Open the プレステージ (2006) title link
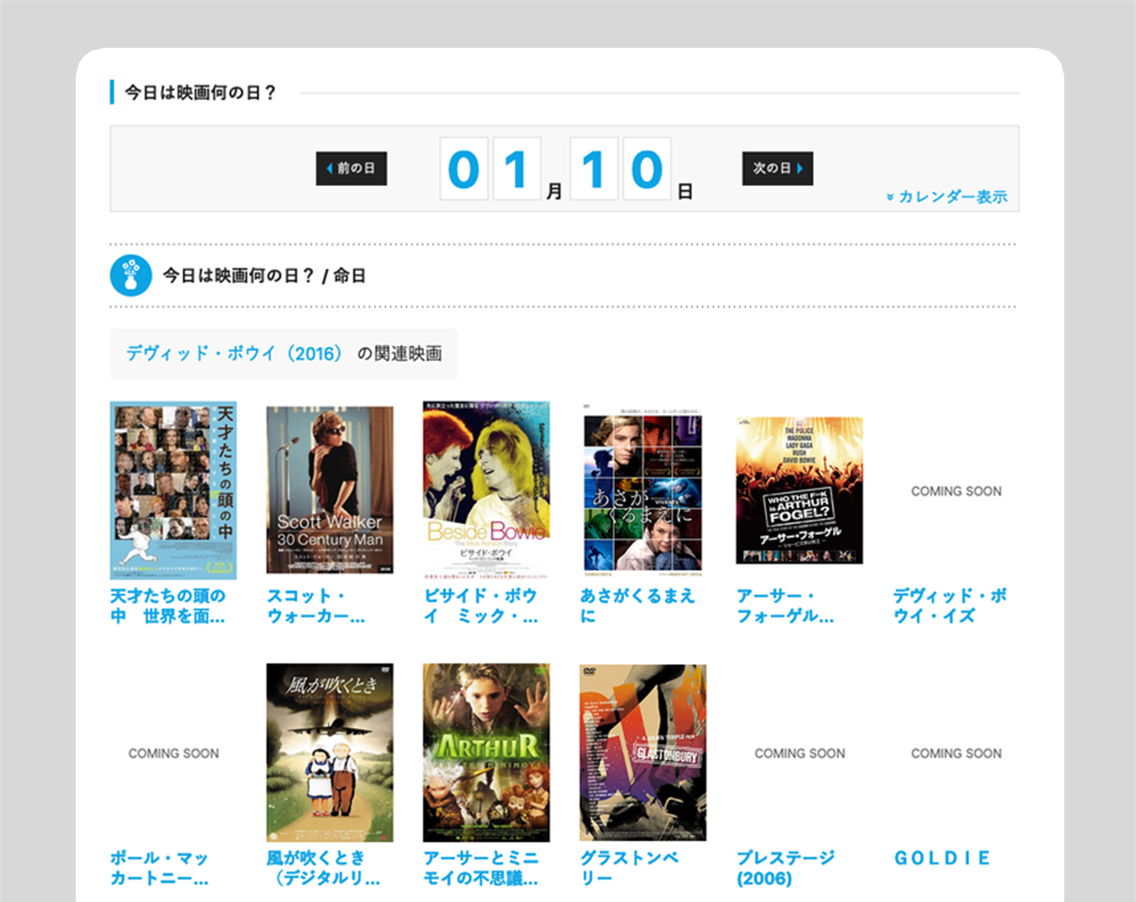 [786, 868]
